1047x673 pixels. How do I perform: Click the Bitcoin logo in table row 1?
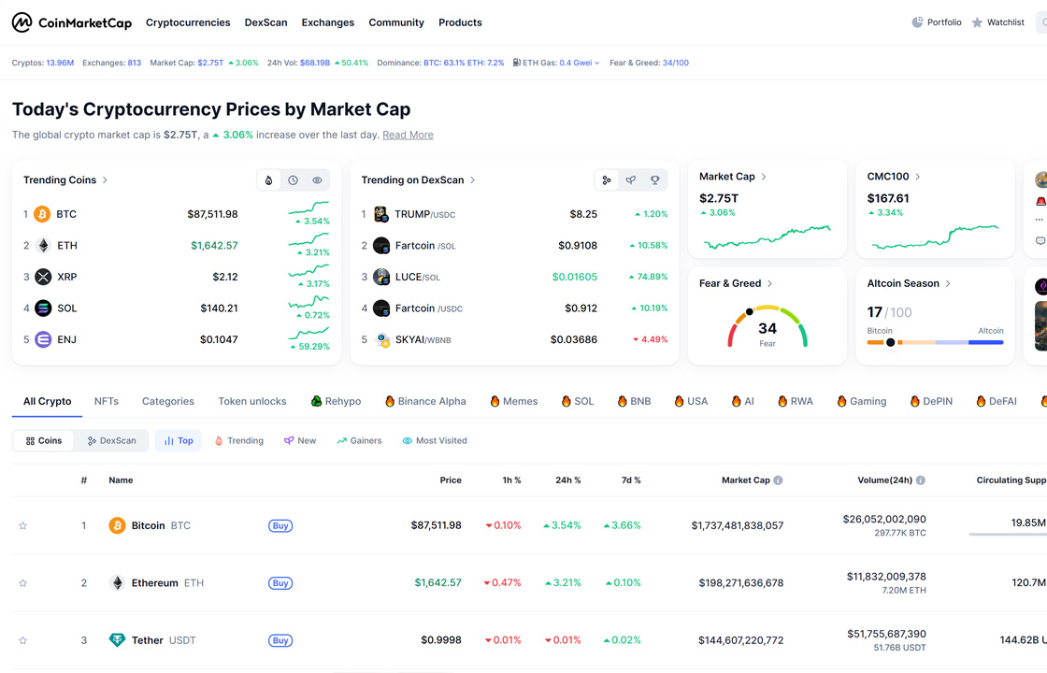pyautogui.click(x=117, y=525)
